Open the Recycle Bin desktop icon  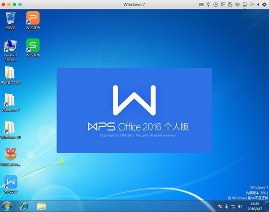[11, 20]
